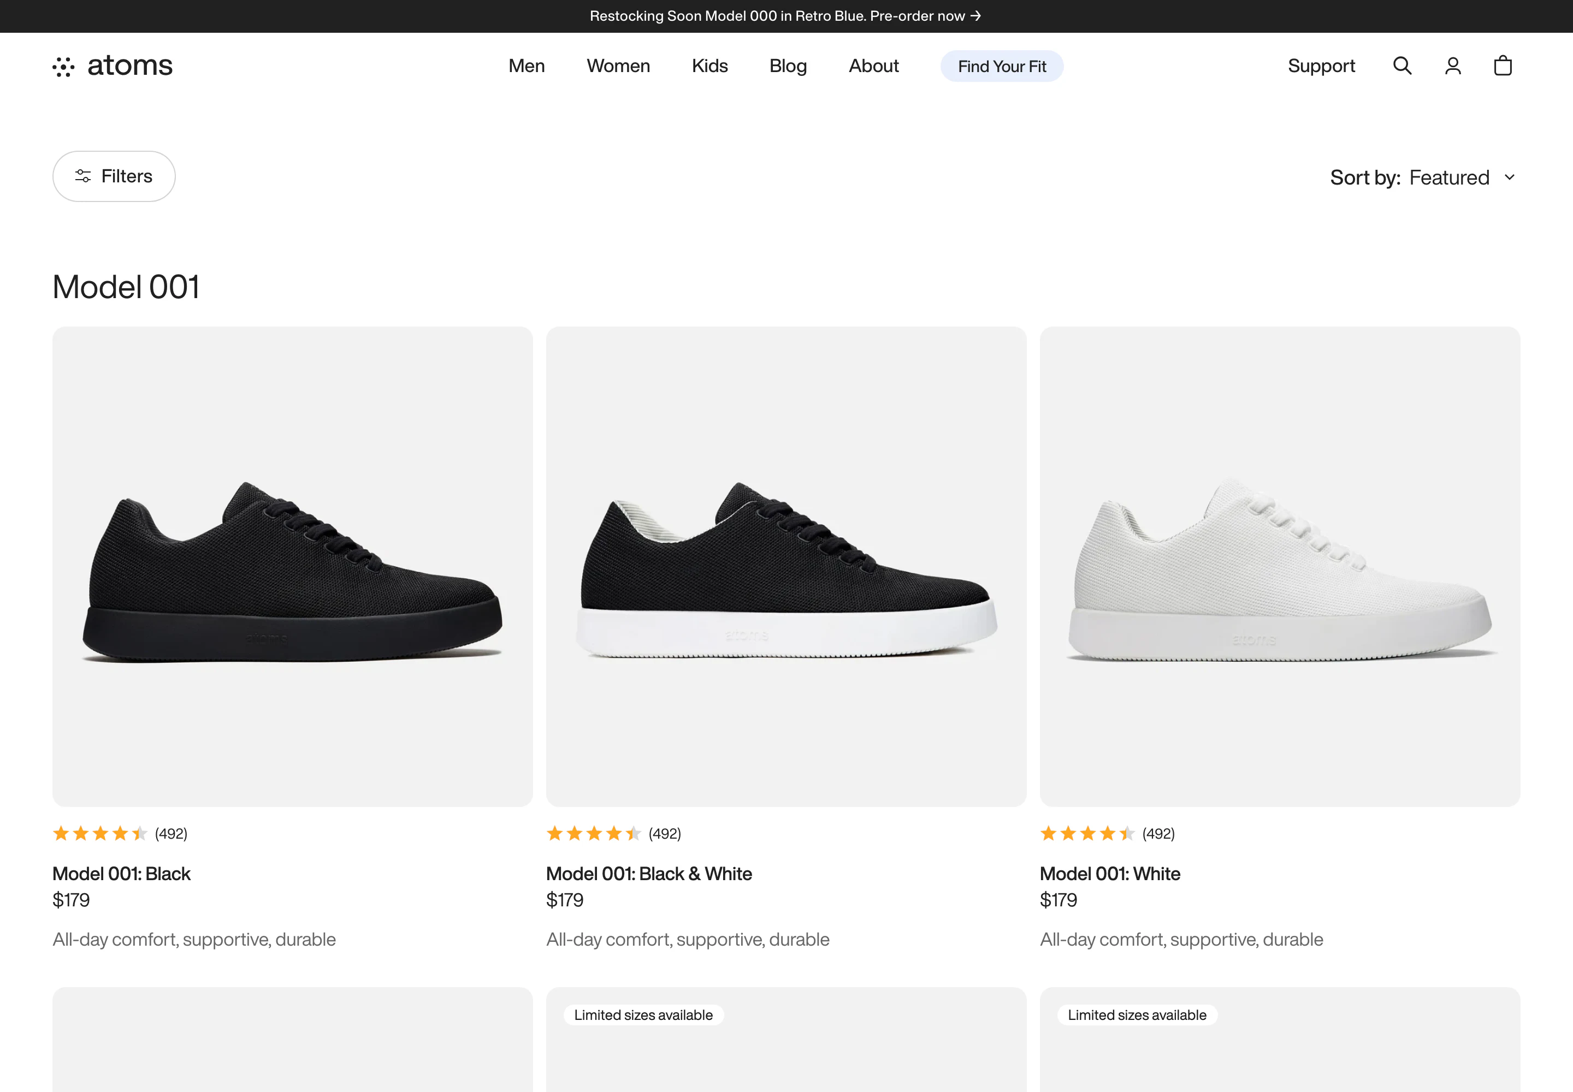
Task: Click description text under Model 001: Black
Action: (x=194, y=940)
